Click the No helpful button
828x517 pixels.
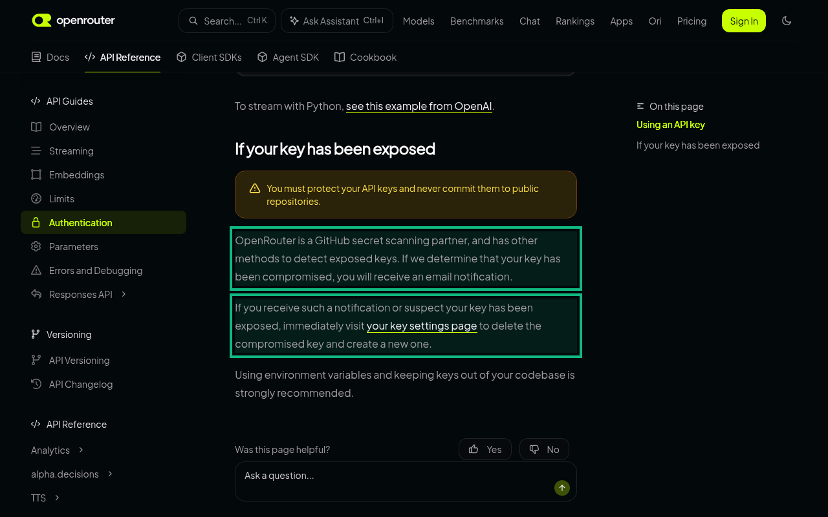click(x=544, y=449)
